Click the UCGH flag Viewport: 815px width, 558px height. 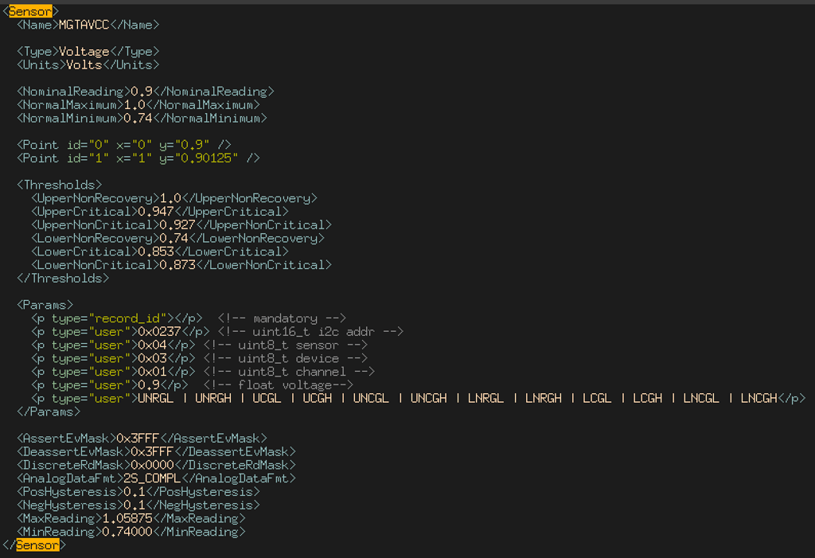318,399
